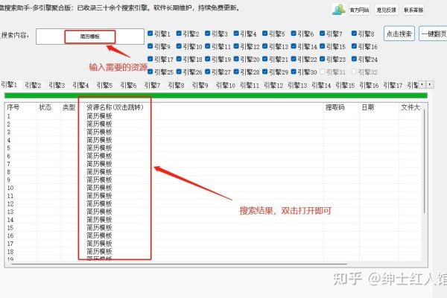447x298 pixels.
Task: Disable the 引擎25 checkbox
Action: (150, 72)
